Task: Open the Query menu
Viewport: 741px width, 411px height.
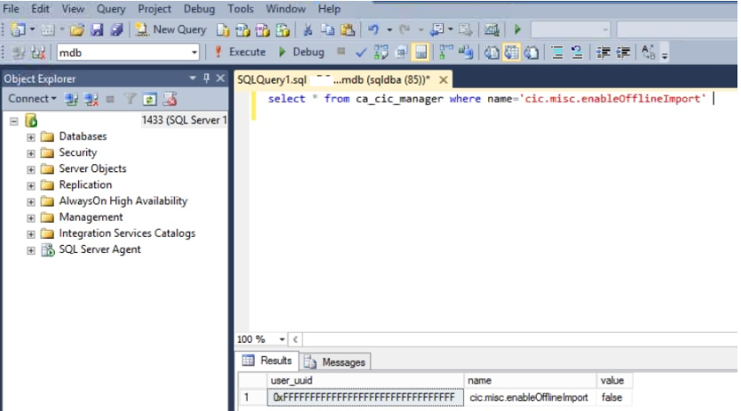Action: [111, 9]
